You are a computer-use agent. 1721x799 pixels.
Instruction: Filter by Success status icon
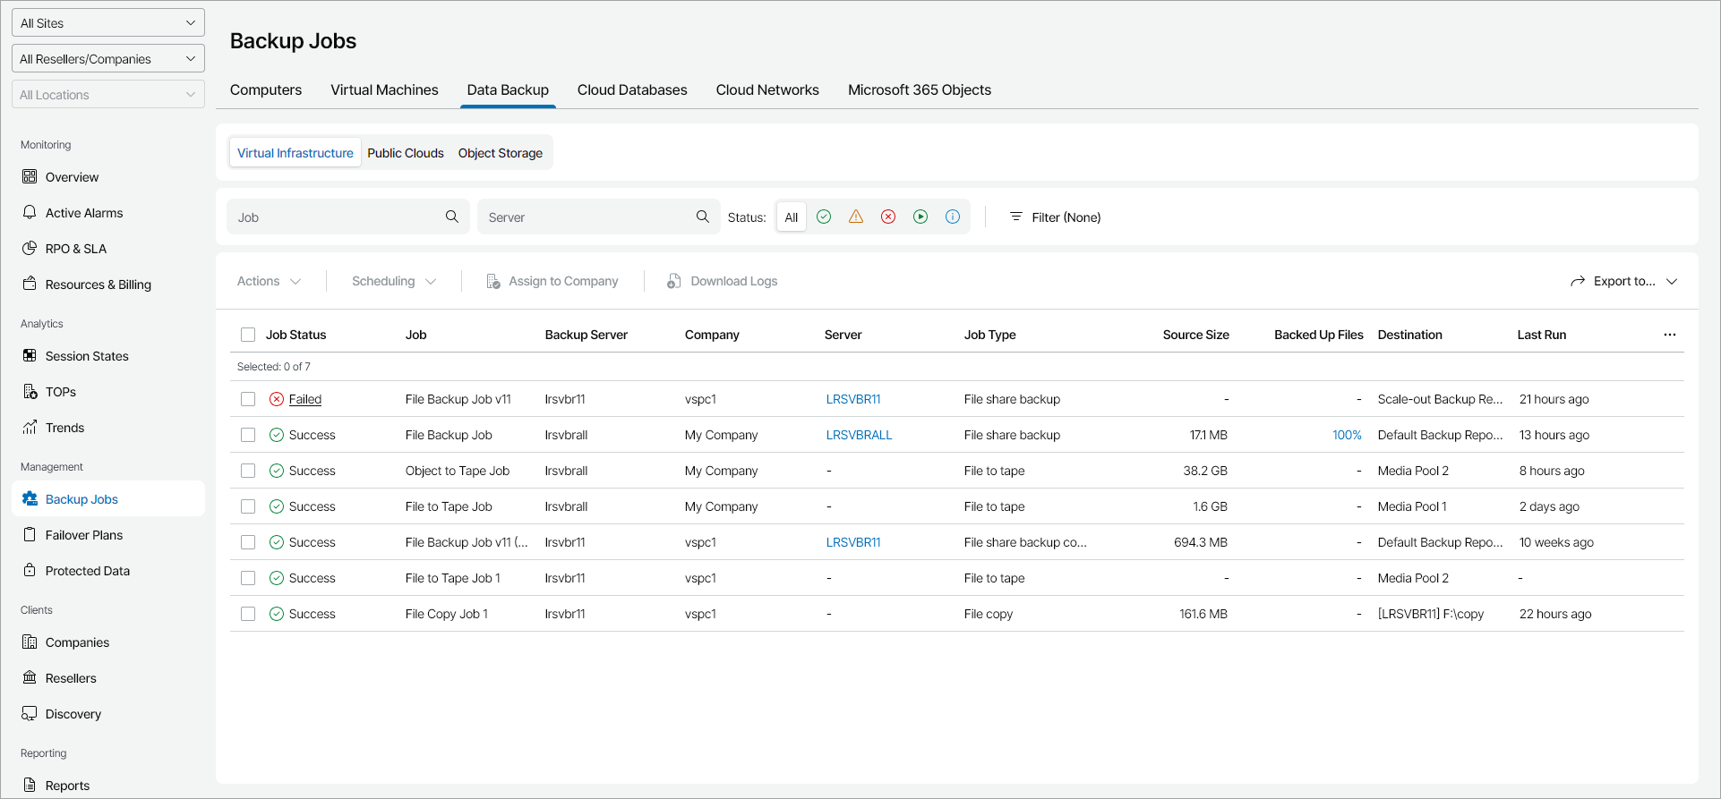tap(824, 217)
